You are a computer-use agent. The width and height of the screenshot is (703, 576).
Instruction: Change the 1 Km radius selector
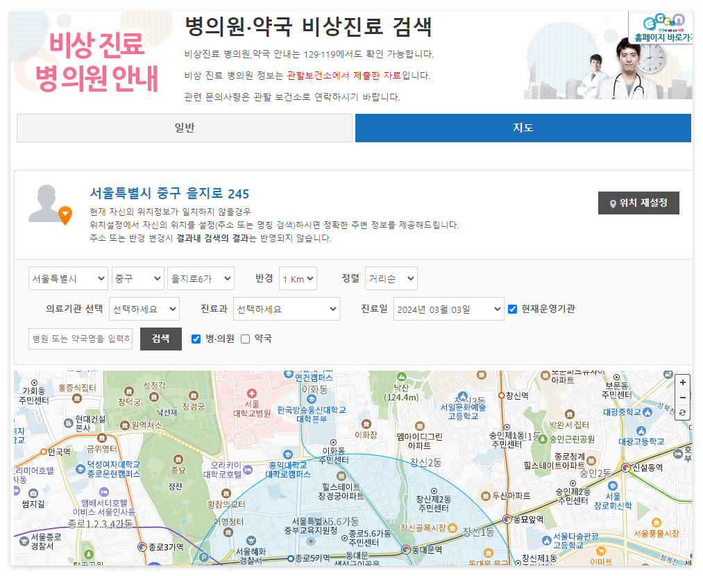(298, 278)
